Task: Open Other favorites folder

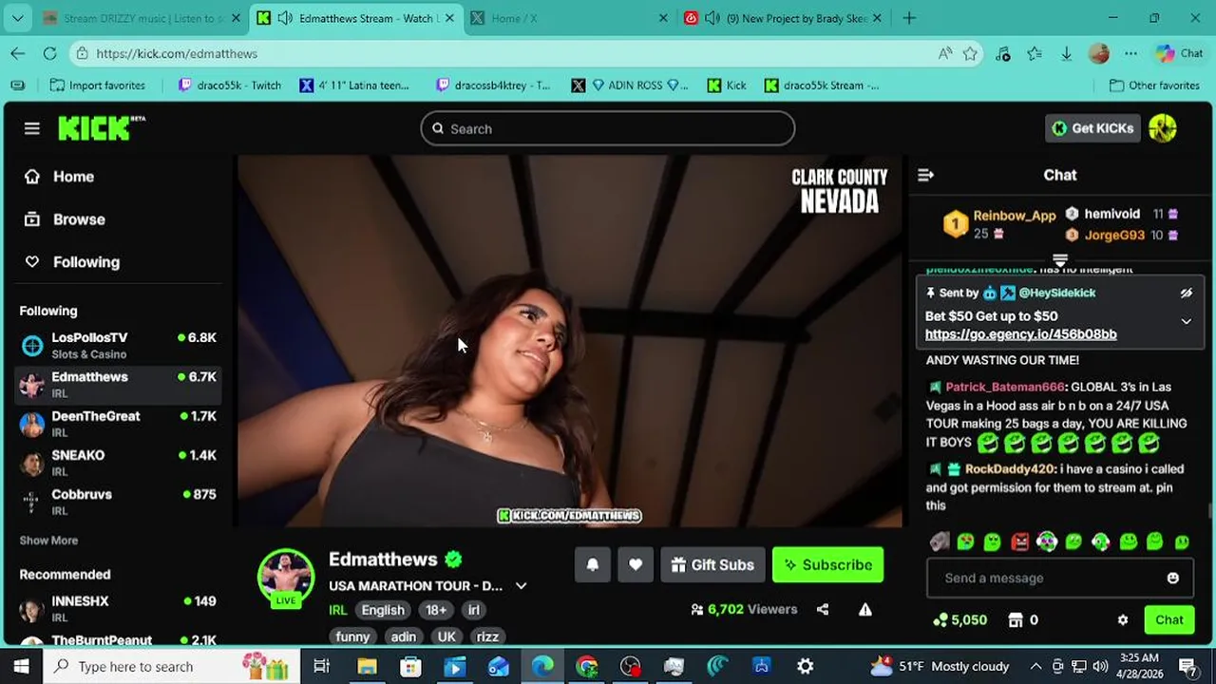Action: click(x=1154, y=85)
